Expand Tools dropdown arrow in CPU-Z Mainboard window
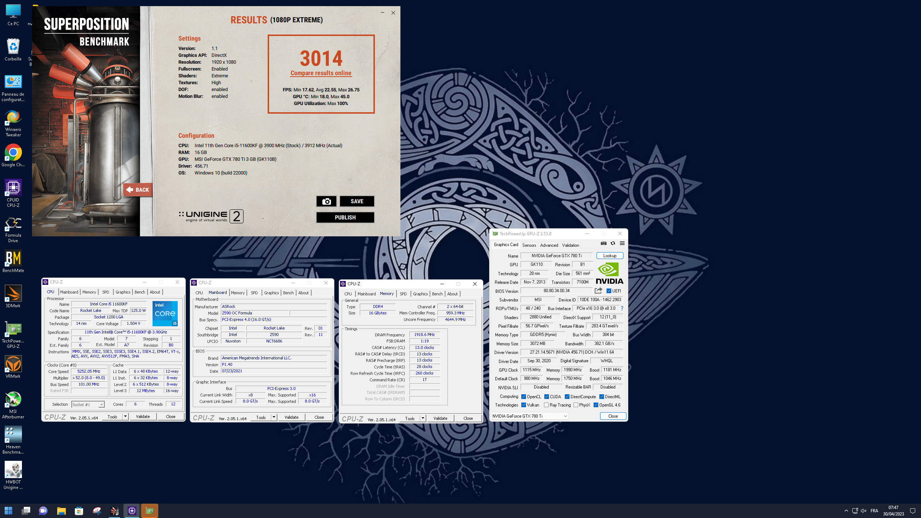The height and width of the screenshot is (518, 921). coord(274,417)
